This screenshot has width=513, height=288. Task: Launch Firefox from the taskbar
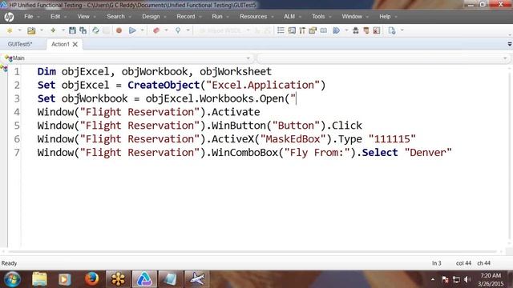pos(91,279)
